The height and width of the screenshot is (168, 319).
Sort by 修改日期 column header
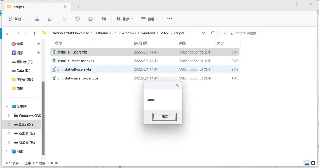(141, 43)
